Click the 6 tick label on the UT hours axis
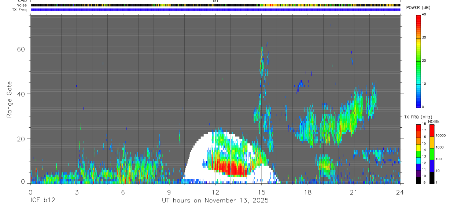The image size is (450, 208). click(x=123, y=192)
